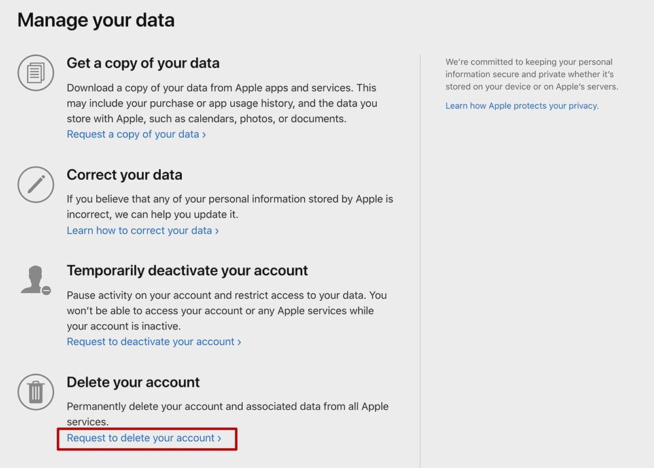654x468 pixels.
Task: Click Temporarily deactivate your account heading
Action: coord(187,271)
